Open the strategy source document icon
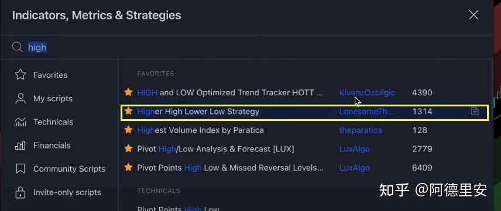 coord(475,111)
